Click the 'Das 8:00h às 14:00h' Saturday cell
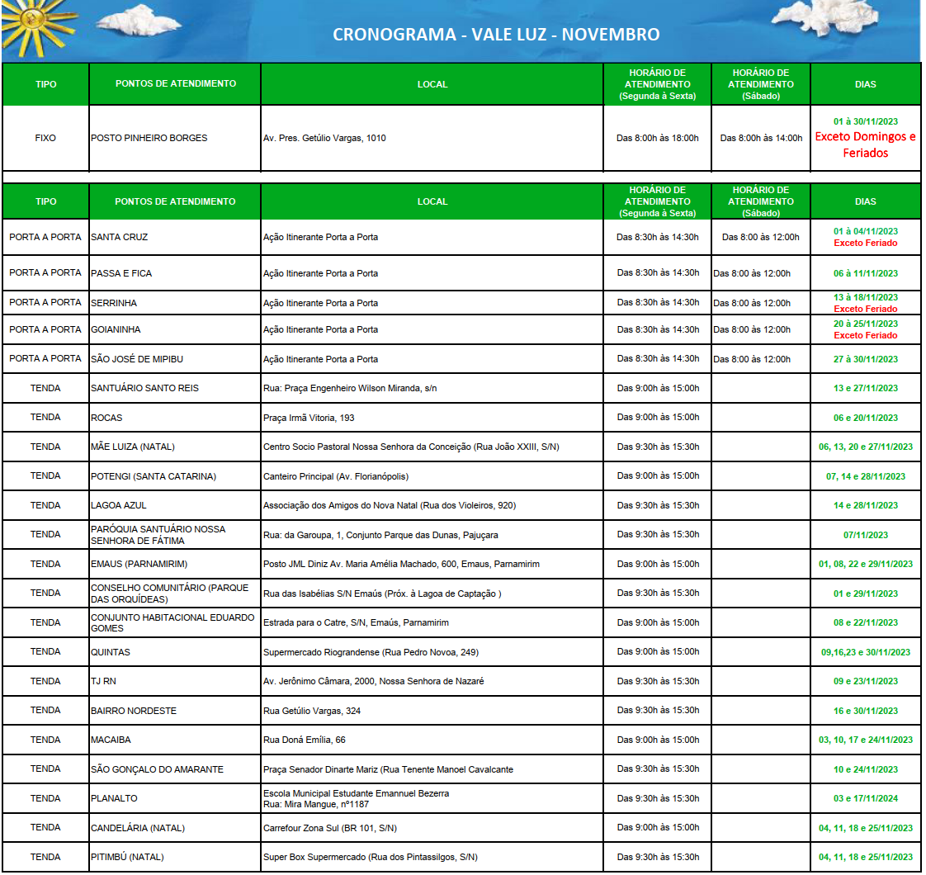Screen dimensions: 926x875 coord(761,138)
